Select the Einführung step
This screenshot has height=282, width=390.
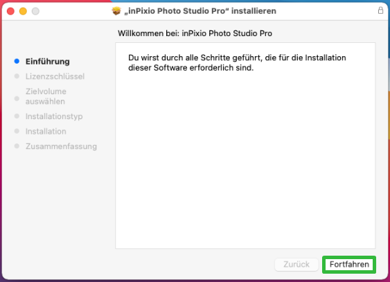[x=48, y=62]
